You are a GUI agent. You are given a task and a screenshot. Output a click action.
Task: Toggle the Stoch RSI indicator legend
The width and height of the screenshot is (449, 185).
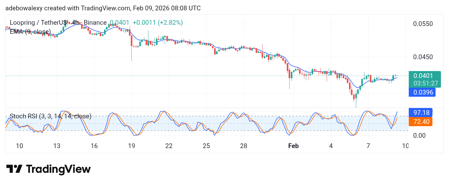pos(50,116)
